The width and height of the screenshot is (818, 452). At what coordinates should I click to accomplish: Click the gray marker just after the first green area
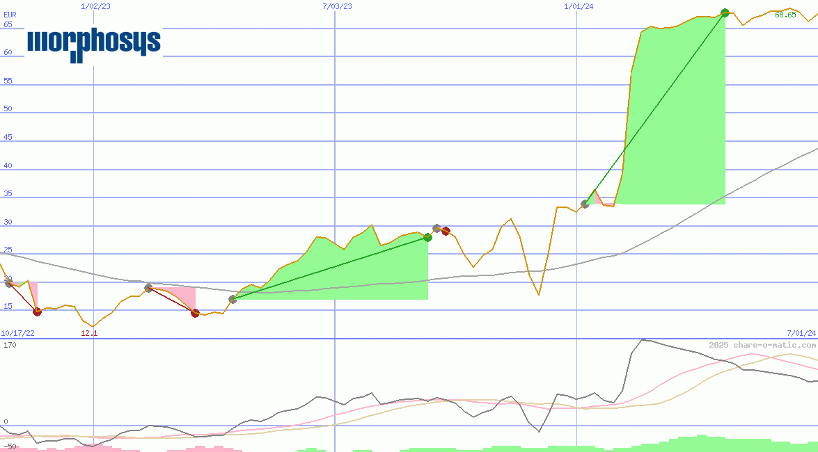(436, 228)
